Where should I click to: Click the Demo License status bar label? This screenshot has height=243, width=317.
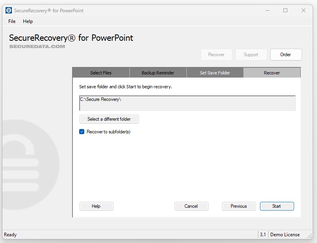[x=285, y=235]
